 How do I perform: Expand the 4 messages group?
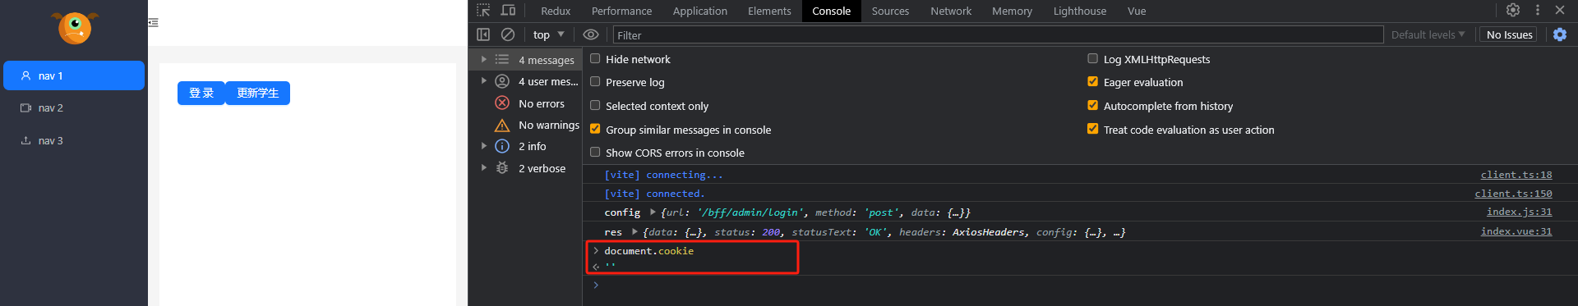coord(483,59)
